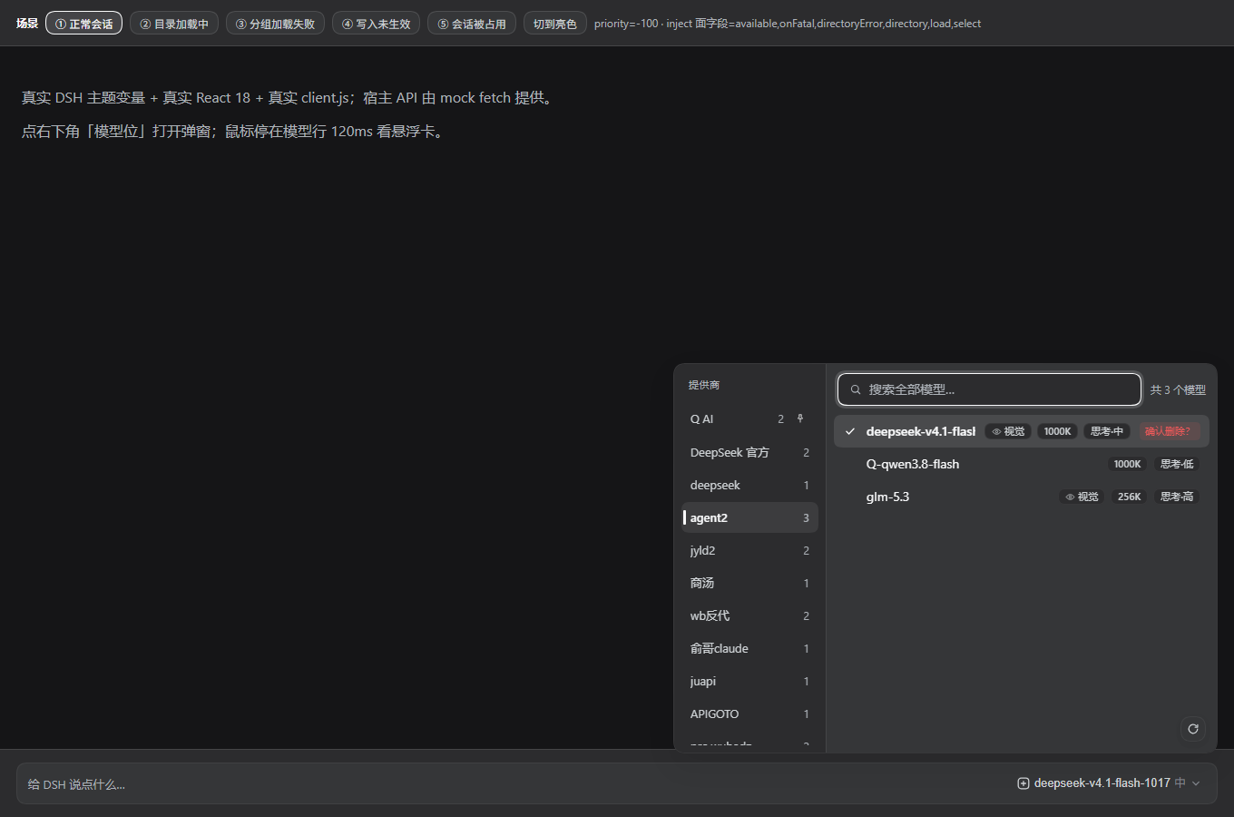1234x817 pixels.
Task: Select the juapi provider
Action: click(749, 681)
